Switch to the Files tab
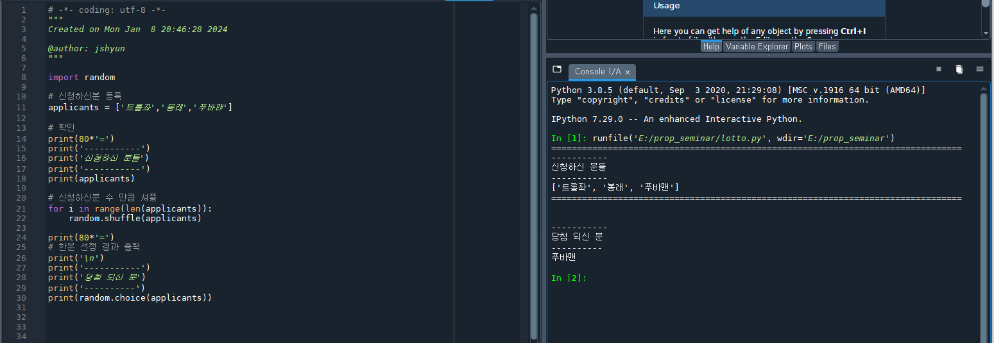994x343 pixels. [827, 46]
